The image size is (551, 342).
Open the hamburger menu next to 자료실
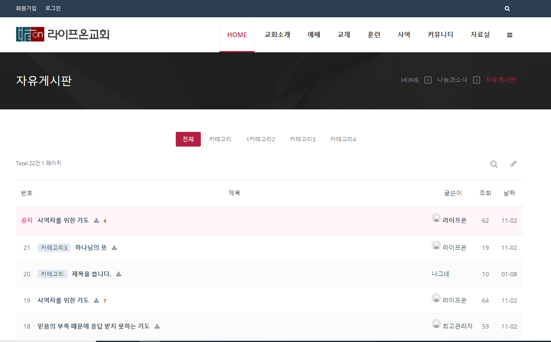(x=509, y=35)
